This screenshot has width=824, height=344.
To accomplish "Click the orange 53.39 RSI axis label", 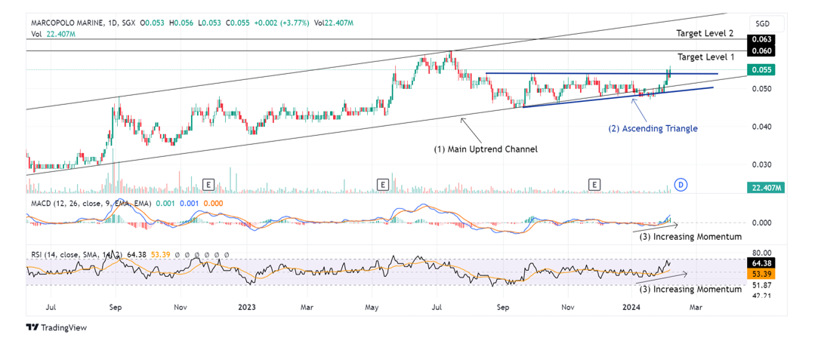I will [761, 273].
